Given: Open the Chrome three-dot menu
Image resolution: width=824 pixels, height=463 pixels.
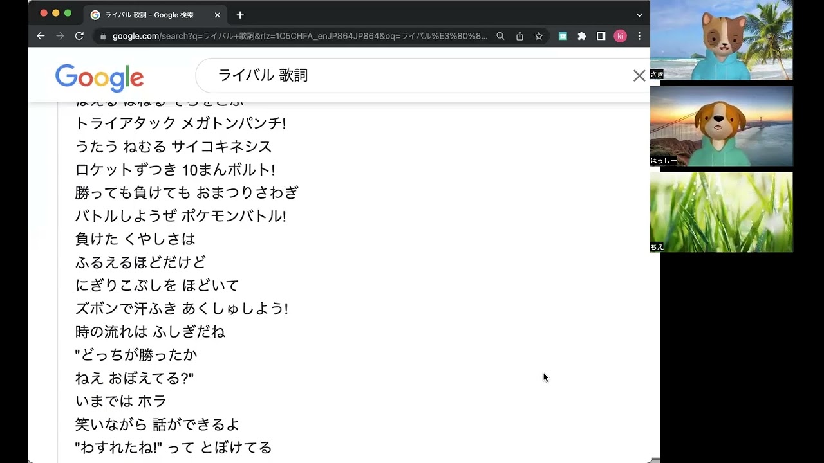Looking at the screenshot, I should pos(639,36).
